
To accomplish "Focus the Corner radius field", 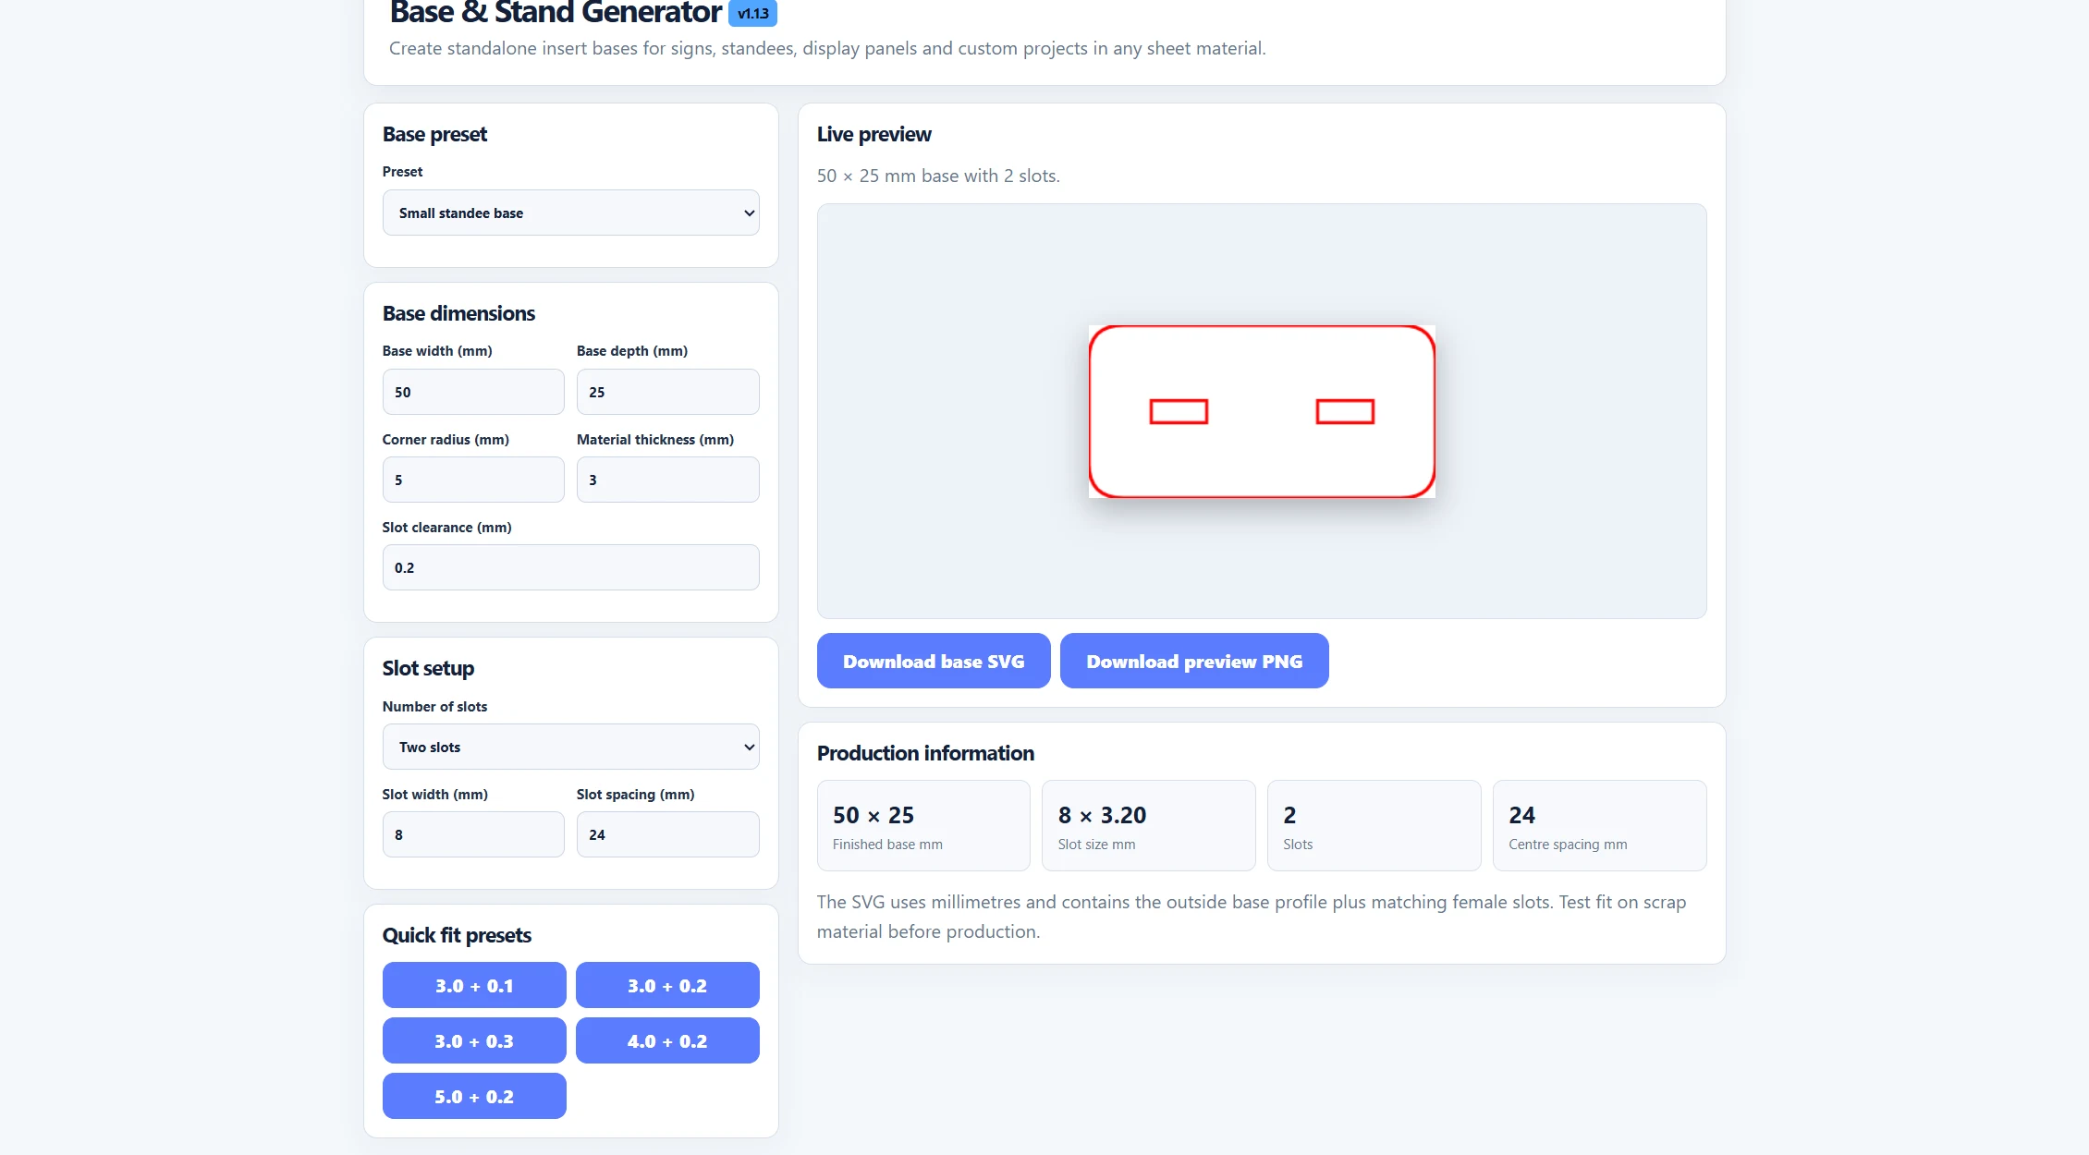I will click(473, 480).
